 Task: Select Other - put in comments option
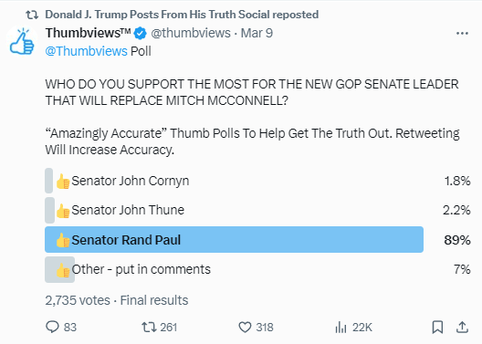257,269
